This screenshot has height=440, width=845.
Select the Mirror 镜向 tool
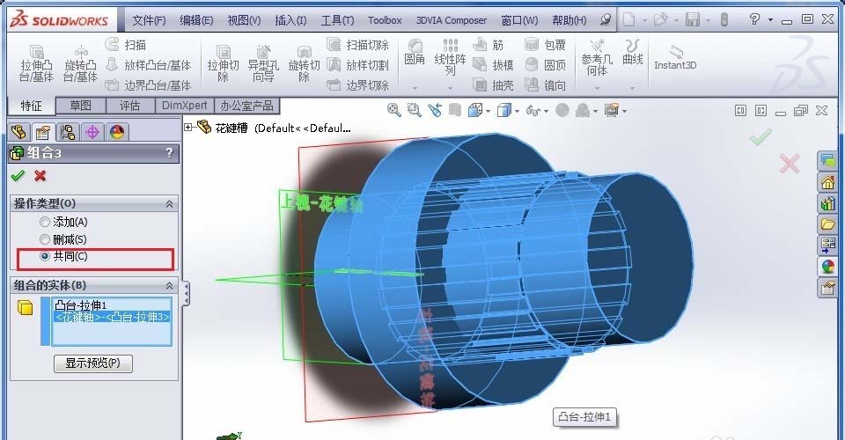(545, 85)
